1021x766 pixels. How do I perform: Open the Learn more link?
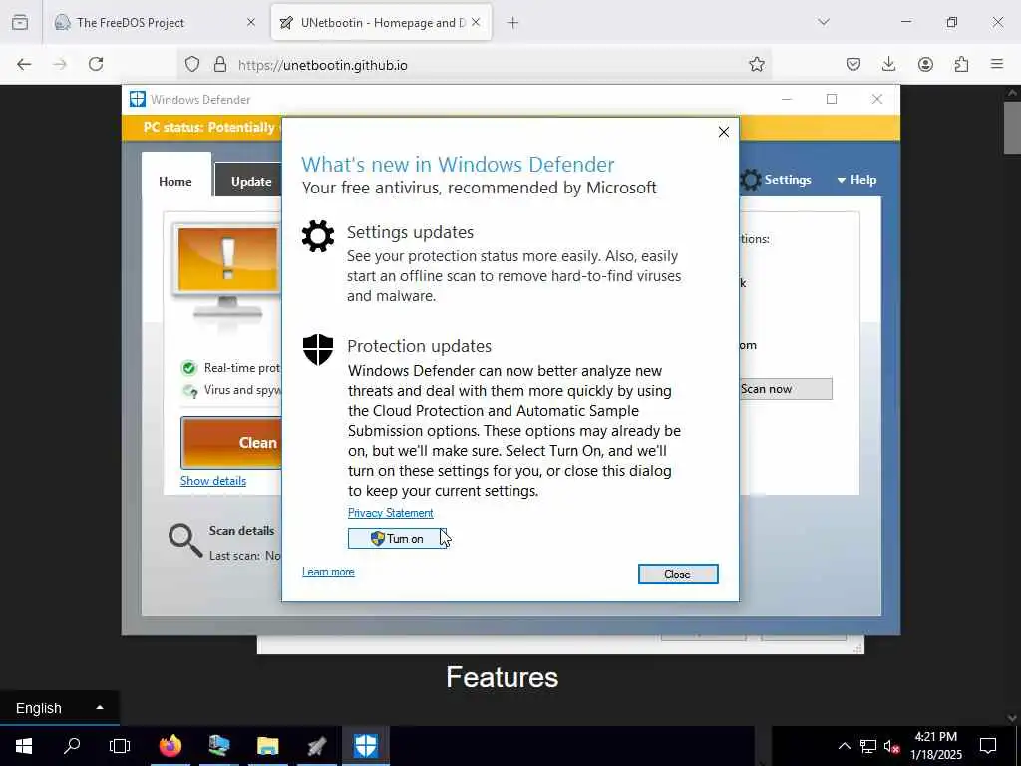click(x=328, y=572)
